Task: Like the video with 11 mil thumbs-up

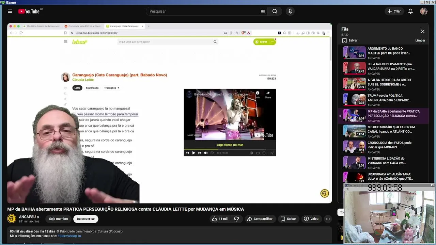Action: [220, 219]
